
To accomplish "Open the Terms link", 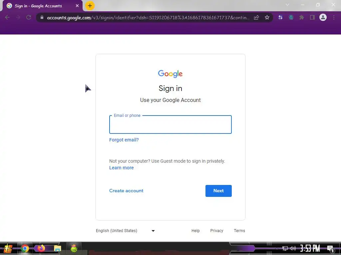I will pos(239,231).
